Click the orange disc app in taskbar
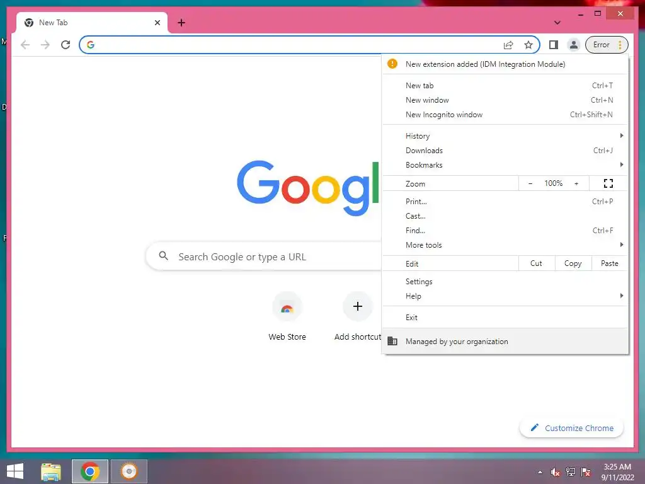Viewport: 645px width, 484px height. [128, 471]
